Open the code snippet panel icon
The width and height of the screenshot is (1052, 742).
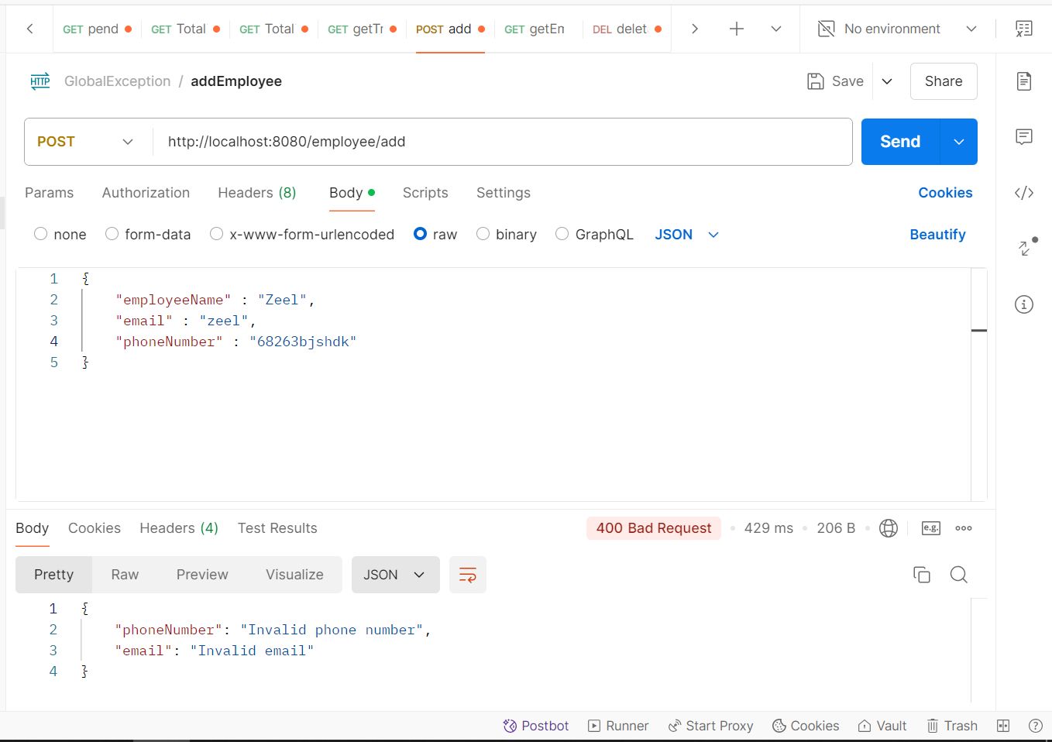[x=1024, y=193]
